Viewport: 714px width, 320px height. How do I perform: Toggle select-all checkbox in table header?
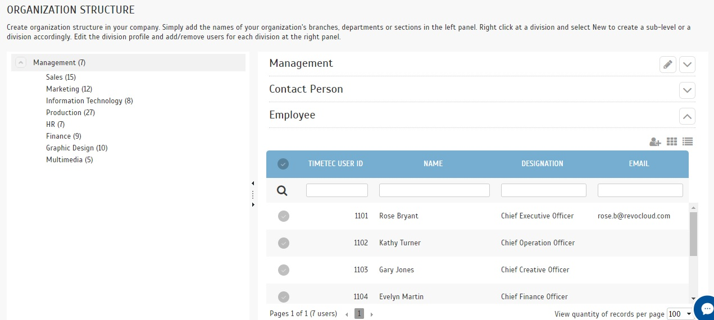coord(283,164)
